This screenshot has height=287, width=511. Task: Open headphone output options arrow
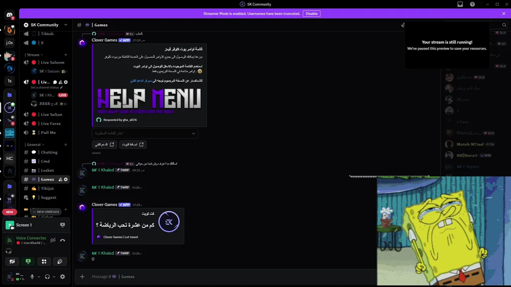pos(54,277)
